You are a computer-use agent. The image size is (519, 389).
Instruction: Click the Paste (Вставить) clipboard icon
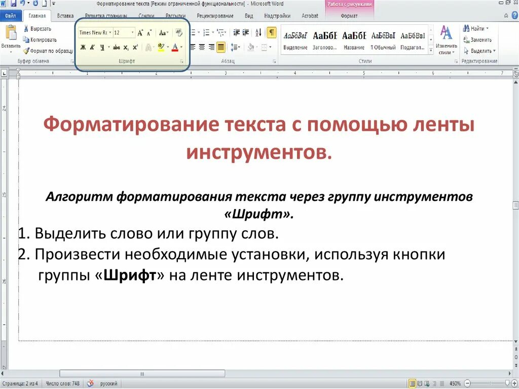pyautogui.click(x=11, y=33)
